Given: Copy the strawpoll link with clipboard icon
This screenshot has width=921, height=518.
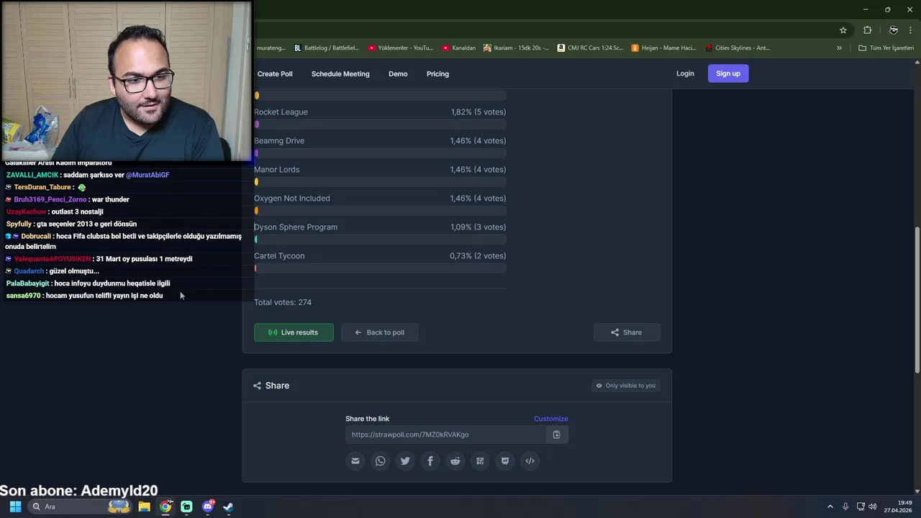Looking at the screenshot, I should click(556, 435).
